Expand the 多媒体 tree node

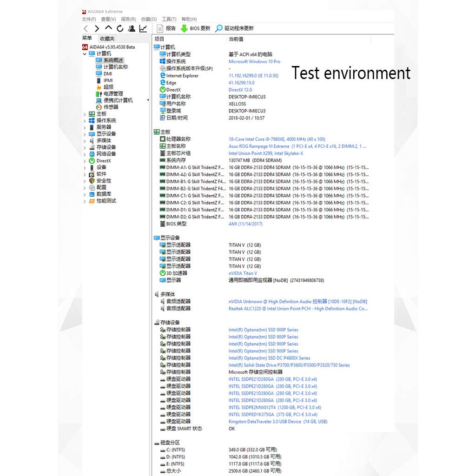(85, 141)
